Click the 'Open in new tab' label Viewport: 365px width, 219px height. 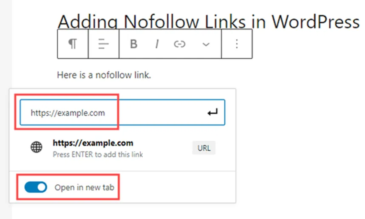point(85,188)
